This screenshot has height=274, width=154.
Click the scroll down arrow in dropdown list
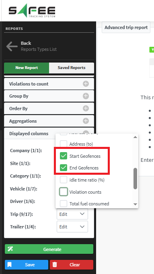click(x=135, y=204)
